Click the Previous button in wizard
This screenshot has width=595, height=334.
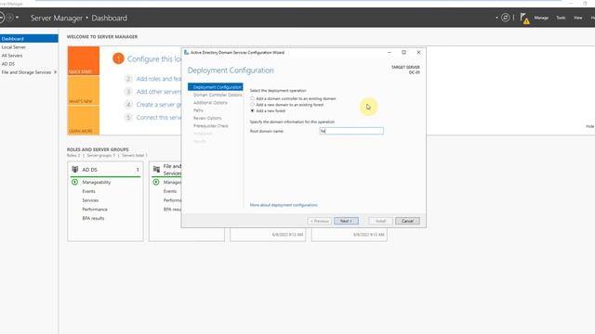coord(320,221)
